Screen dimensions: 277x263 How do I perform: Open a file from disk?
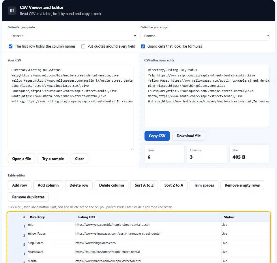[x=22, y=159]
